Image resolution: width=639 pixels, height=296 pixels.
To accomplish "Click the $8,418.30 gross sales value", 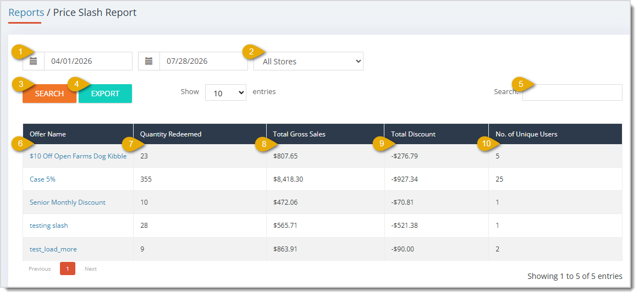I will pos(288,179).
